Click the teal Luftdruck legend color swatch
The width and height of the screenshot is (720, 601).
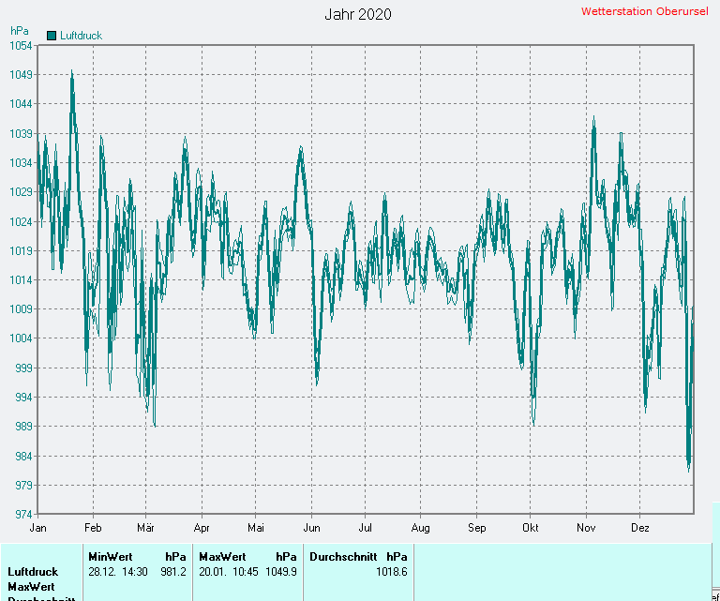coord(52,36)
